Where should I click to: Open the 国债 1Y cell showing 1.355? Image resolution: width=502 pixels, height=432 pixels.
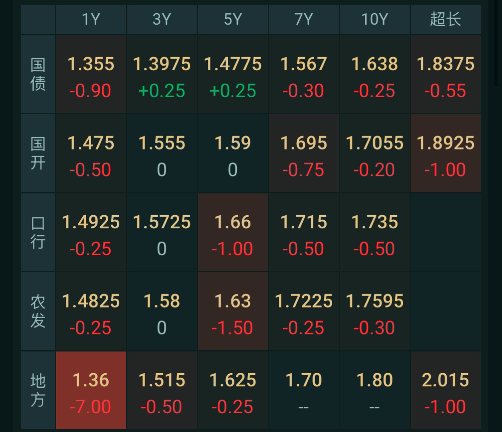click(91, 75)
